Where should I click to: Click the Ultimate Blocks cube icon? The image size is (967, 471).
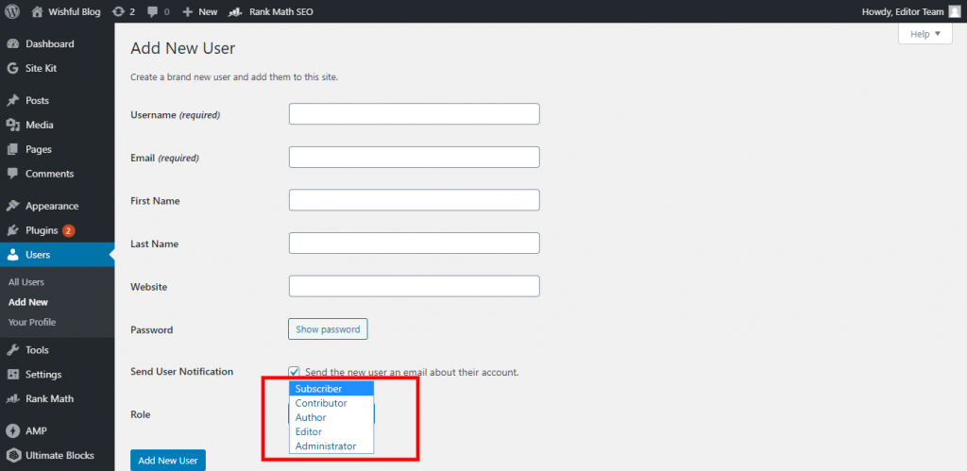point(12,456)
